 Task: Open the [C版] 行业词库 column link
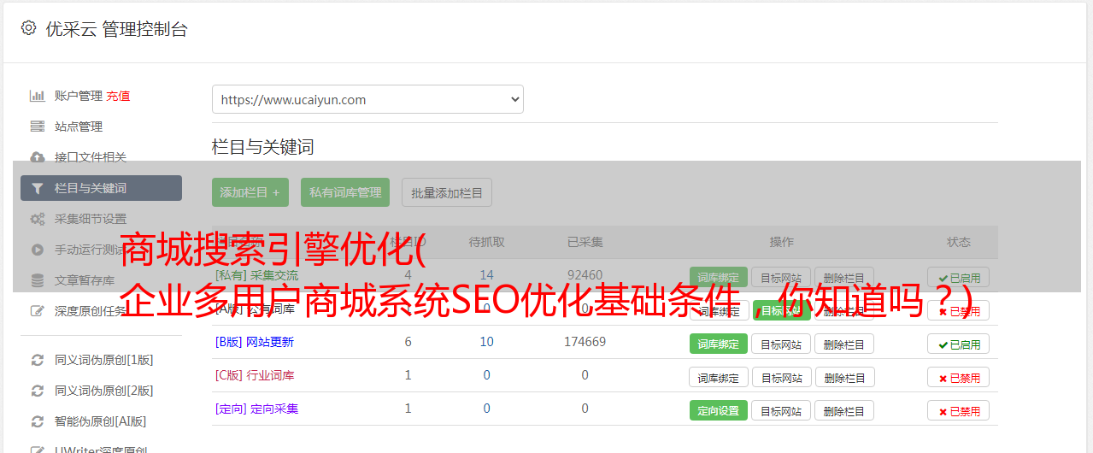255,375
